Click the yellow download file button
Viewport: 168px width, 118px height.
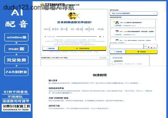point(82,49)
